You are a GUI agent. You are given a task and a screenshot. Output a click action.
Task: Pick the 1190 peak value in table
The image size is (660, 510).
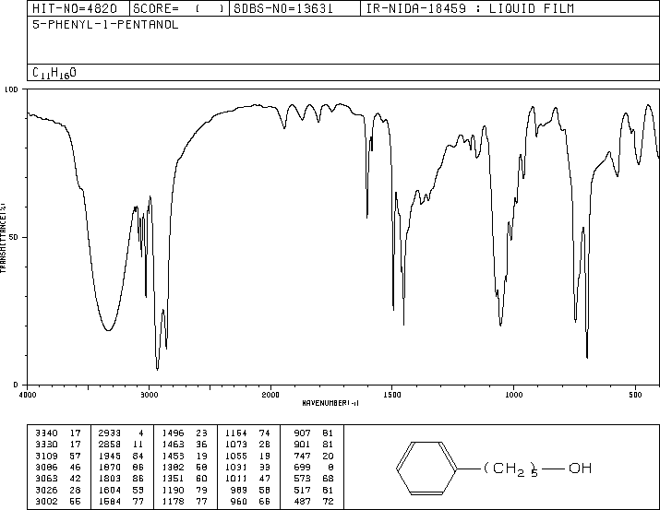(x=173, y=490)
